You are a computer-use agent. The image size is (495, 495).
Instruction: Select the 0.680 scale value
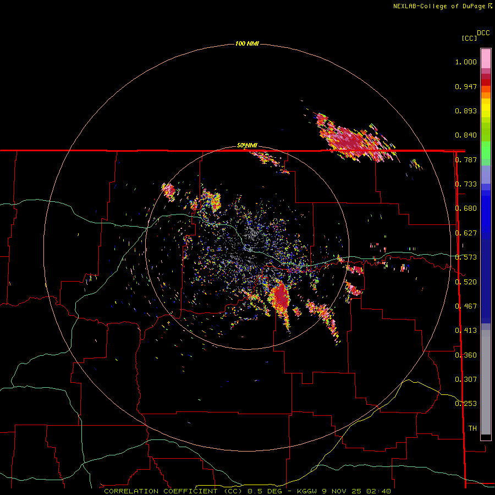(466, 208)
